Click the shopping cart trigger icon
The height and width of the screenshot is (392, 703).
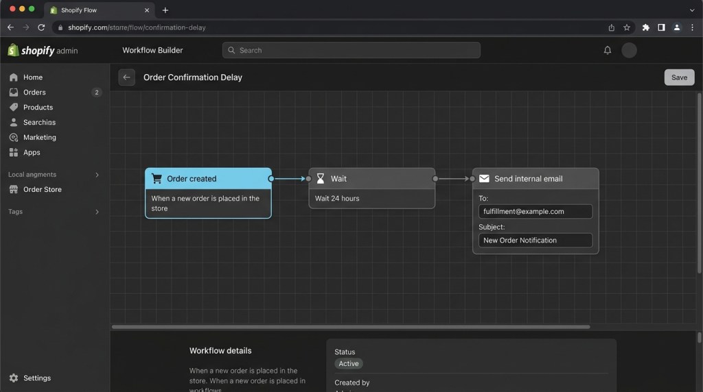click(x=157, y=179)
